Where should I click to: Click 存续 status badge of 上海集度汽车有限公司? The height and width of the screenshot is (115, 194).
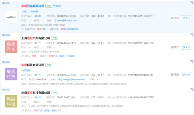pos(54,38)
